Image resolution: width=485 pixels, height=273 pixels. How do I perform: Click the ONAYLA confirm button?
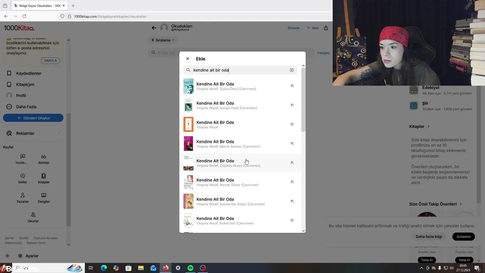point(50,61)
